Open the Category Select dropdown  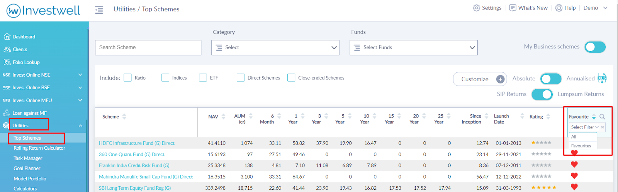click(x=275, y=48)
